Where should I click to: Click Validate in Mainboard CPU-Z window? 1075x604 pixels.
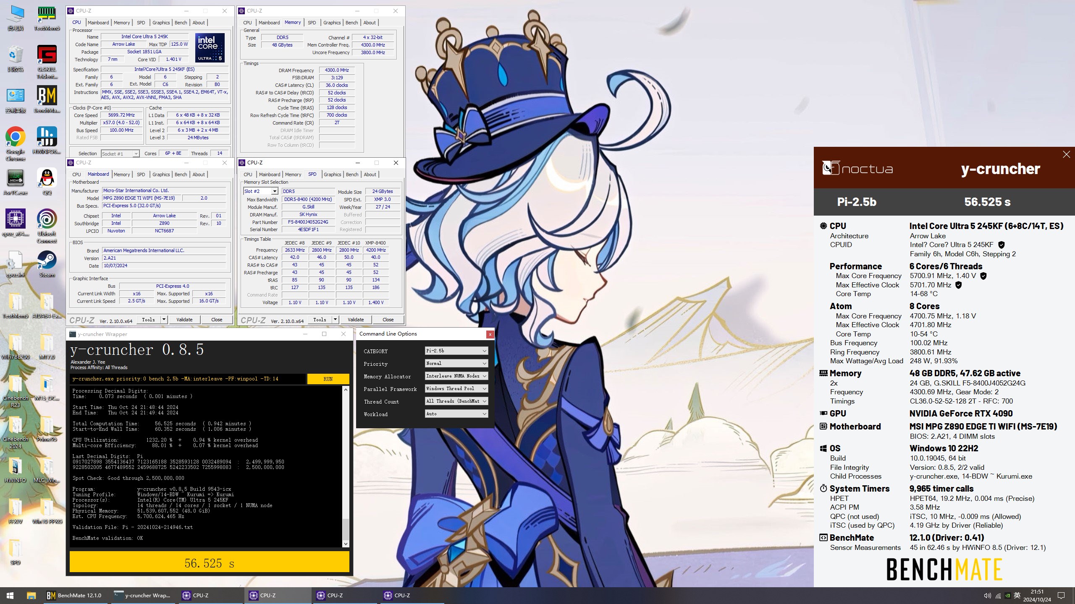(184, 320)
